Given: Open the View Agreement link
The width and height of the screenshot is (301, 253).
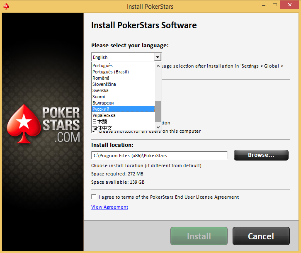Looking at the screenshot, I should click(109, 207).
